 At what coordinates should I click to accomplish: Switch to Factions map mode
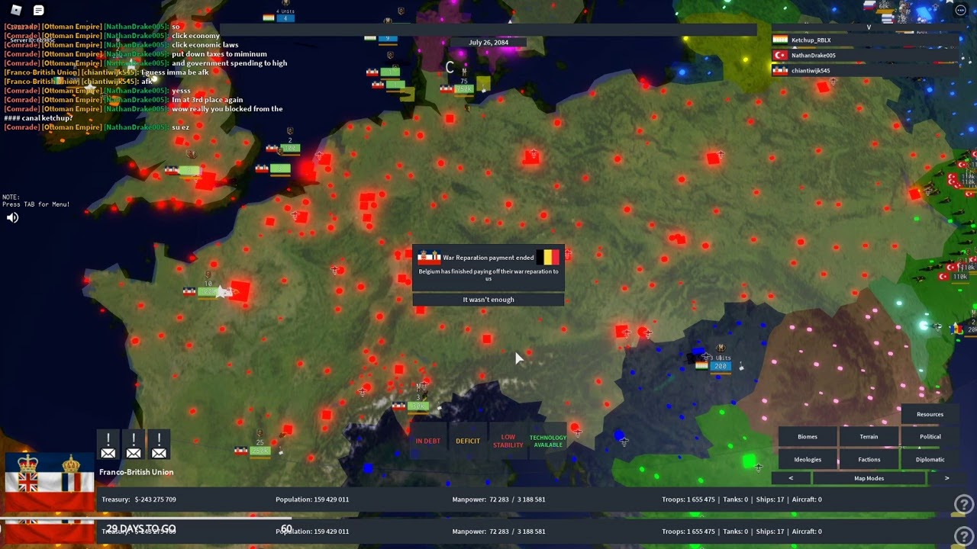tap(869, 460)
